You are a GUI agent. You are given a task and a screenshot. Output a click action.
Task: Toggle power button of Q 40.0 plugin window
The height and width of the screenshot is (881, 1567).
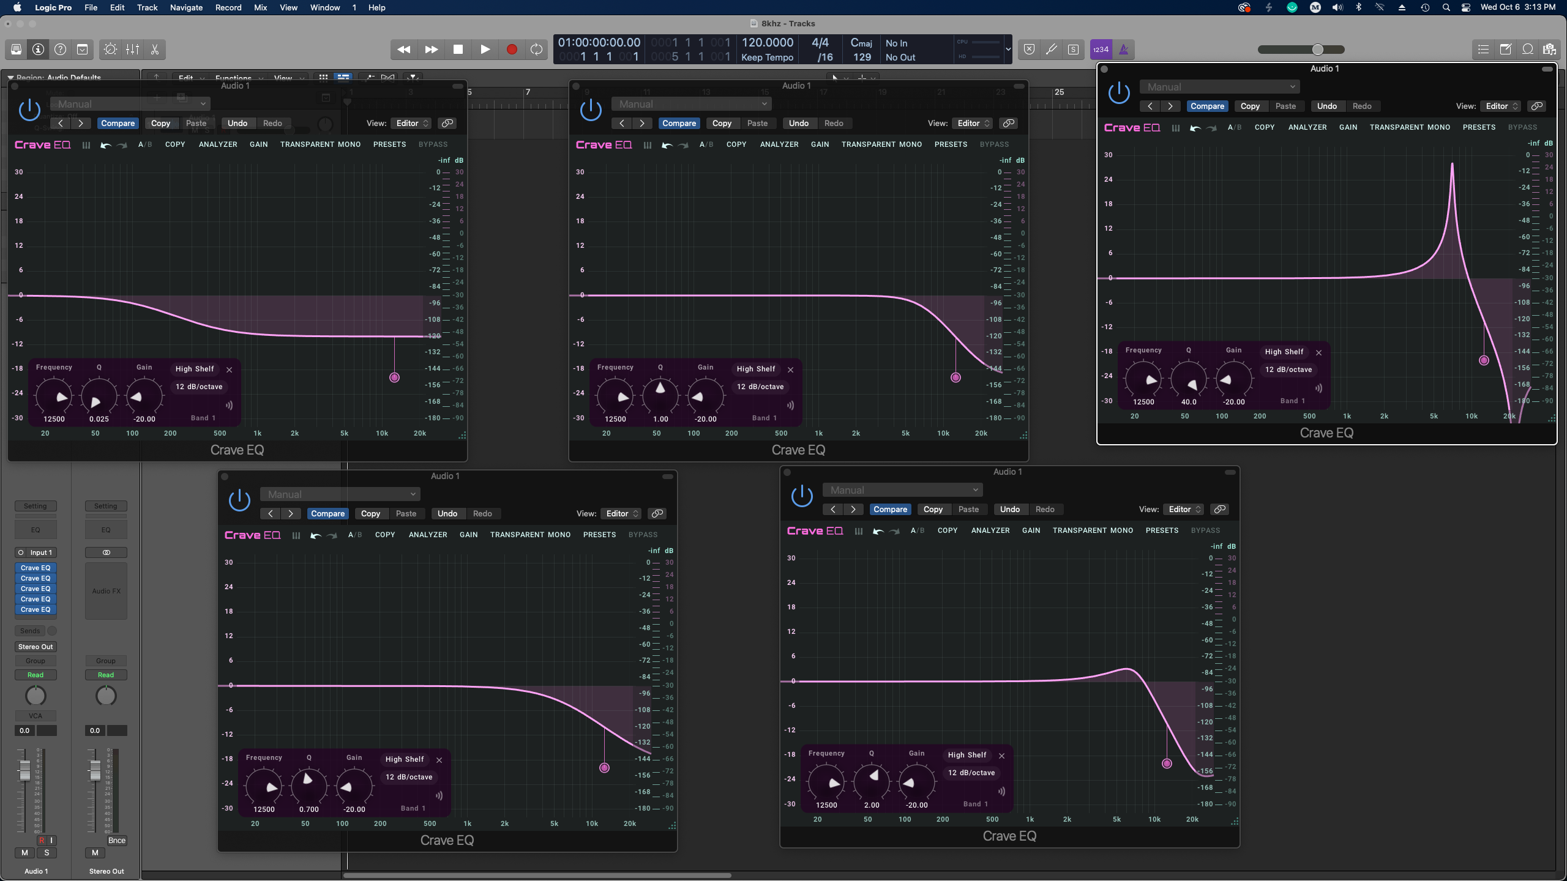tap(1119, 93)
